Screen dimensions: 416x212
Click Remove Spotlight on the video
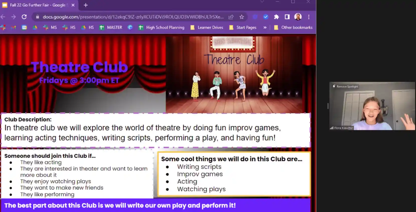346,86
